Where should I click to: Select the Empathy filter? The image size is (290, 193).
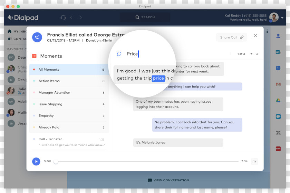(69, 116)
